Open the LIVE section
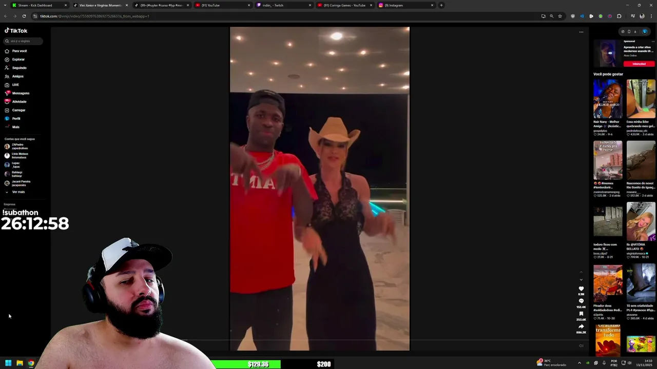657x369 pixels. pyautogui.click(x=12, y=85)
